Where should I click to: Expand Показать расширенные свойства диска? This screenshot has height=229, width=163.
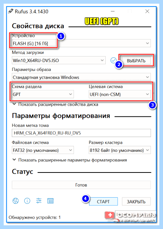click(55, 105)
